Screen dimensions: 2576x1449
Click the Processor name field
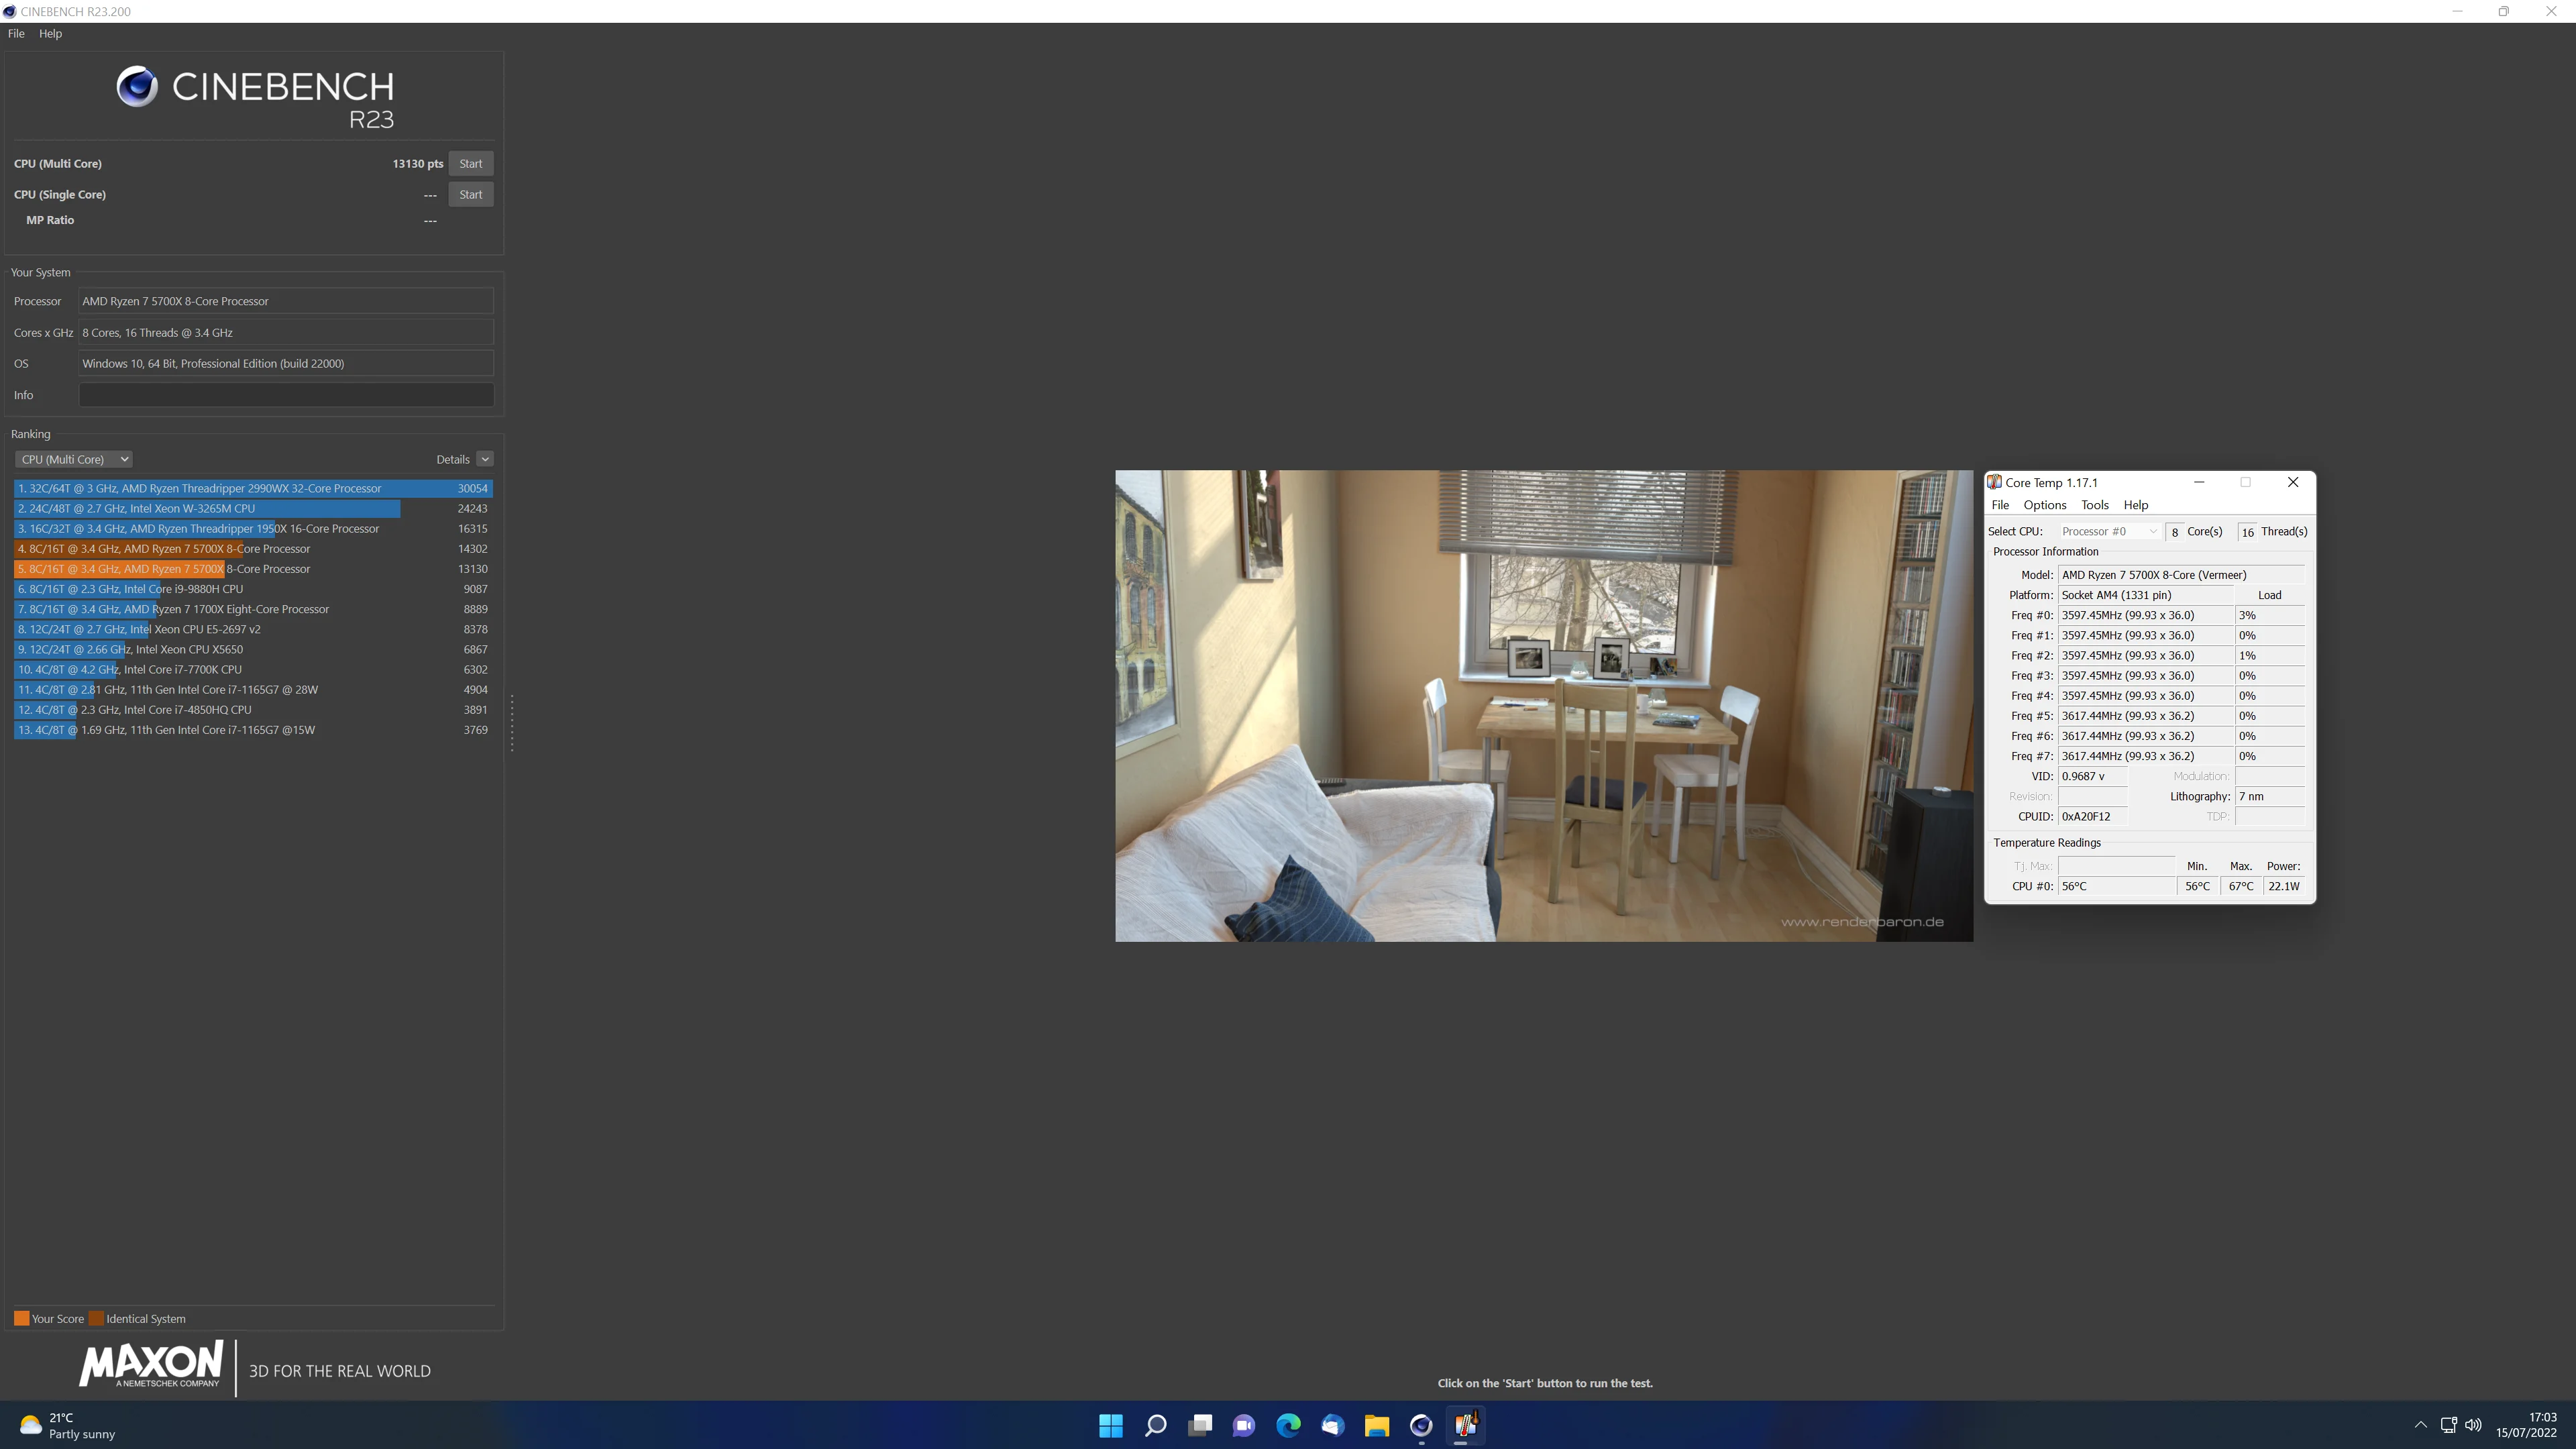[286, 301]
